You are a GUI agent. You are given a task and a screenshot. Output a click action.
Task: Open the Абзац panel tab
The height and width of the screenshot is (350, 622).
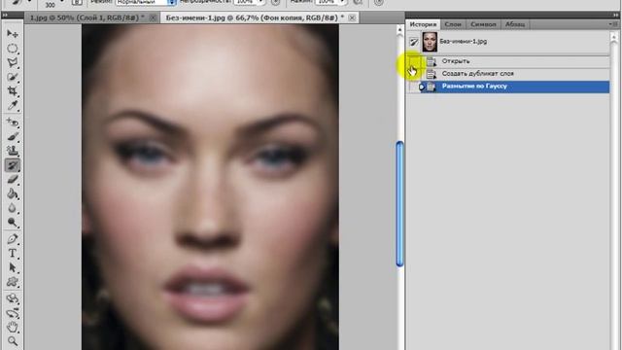tap(515, 24)
